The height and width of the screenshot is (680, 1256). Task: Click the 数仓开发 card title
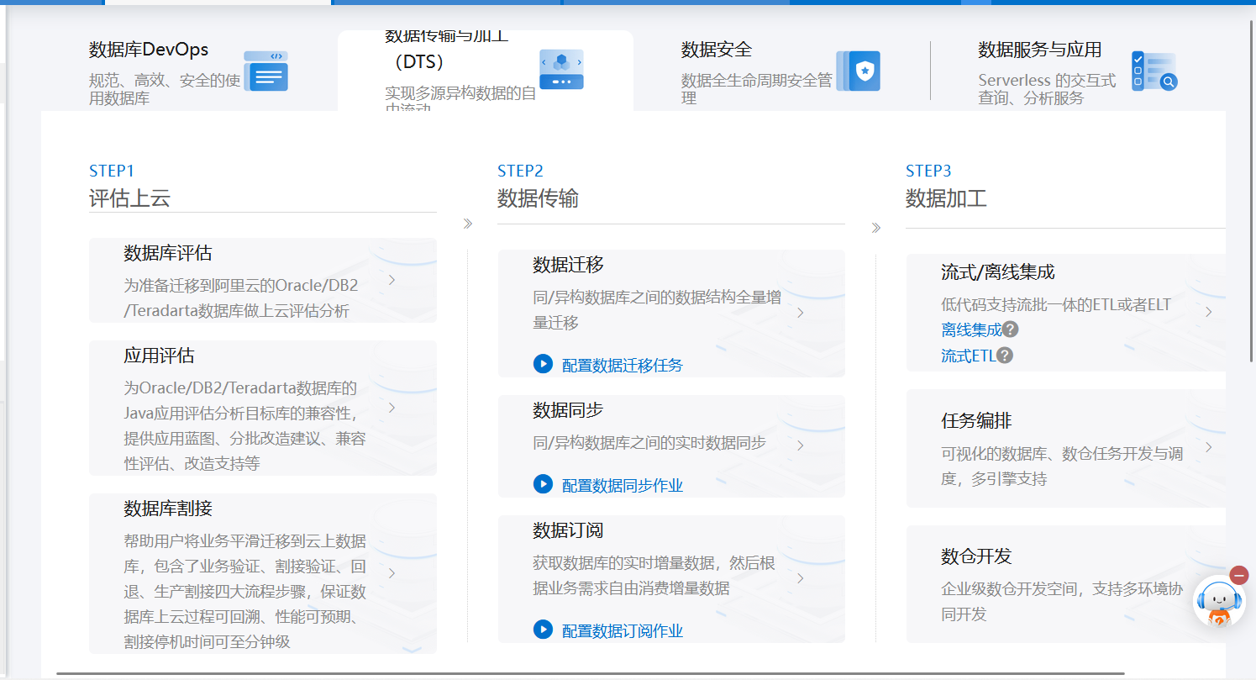(x=976, y=556)
